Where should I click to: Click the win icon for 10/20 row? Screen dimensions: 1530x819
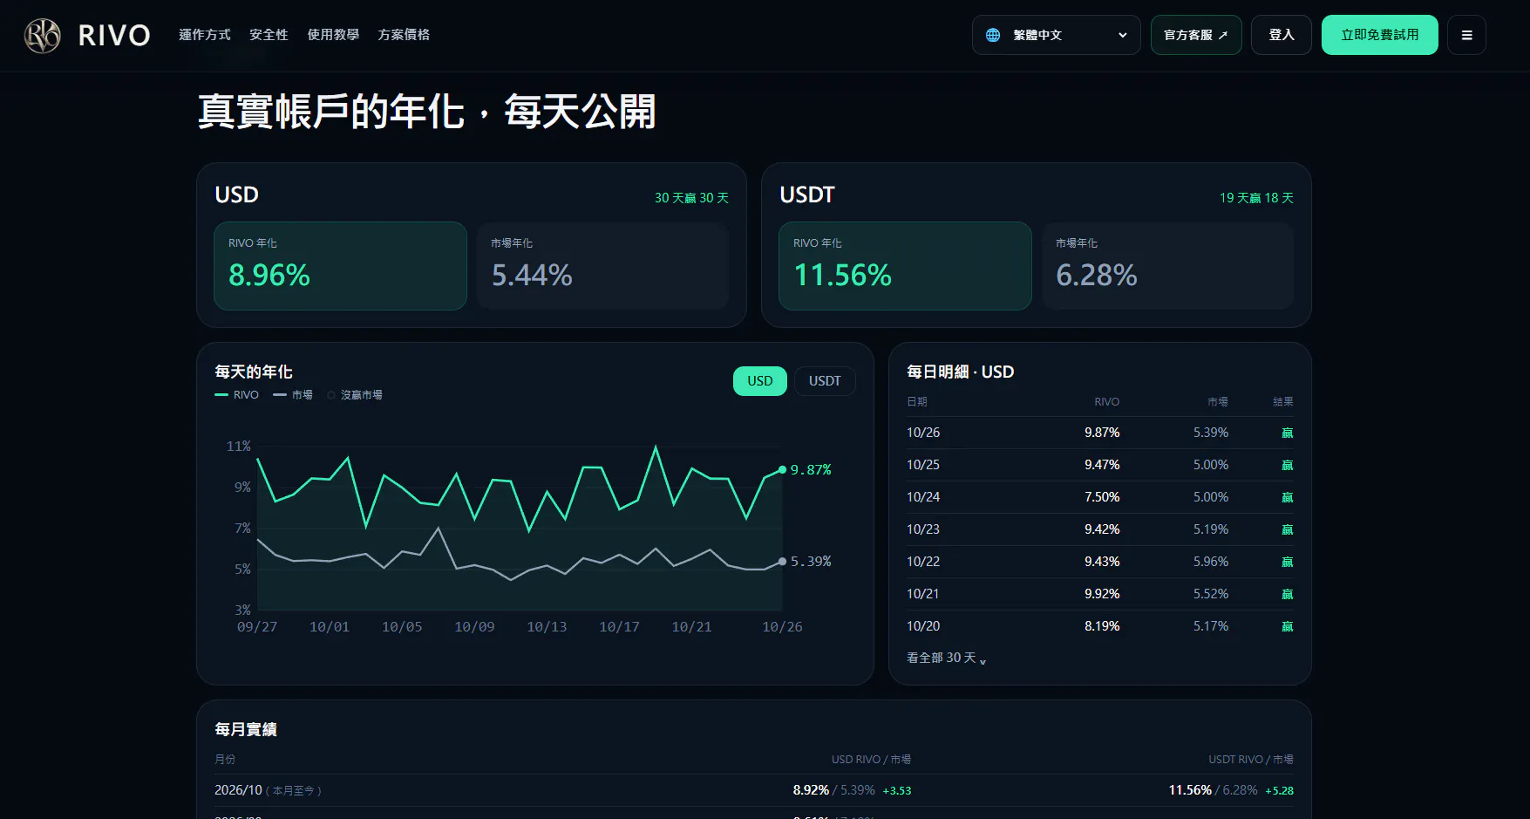pos(1288,626)
